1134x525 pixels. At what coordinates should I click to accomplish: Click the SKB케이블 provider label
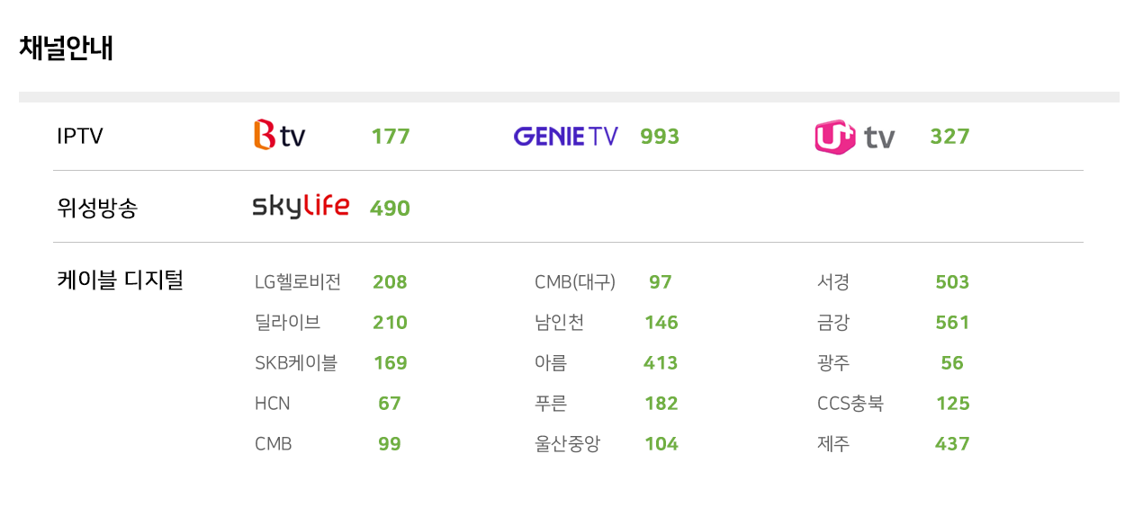296,363
